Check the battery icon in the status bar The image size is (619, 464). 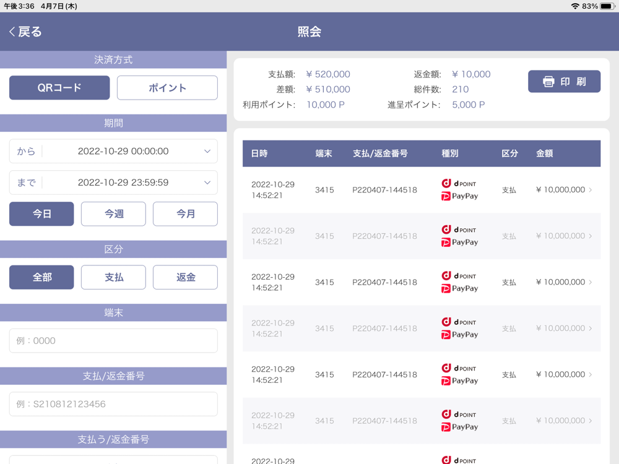coord(608,6)
